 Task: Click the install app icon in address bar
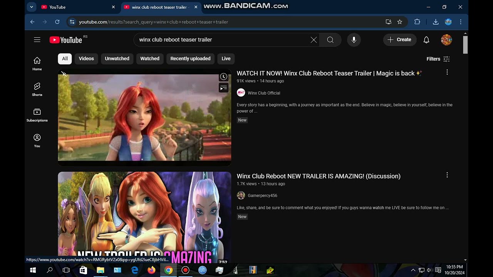pos(388,22)
